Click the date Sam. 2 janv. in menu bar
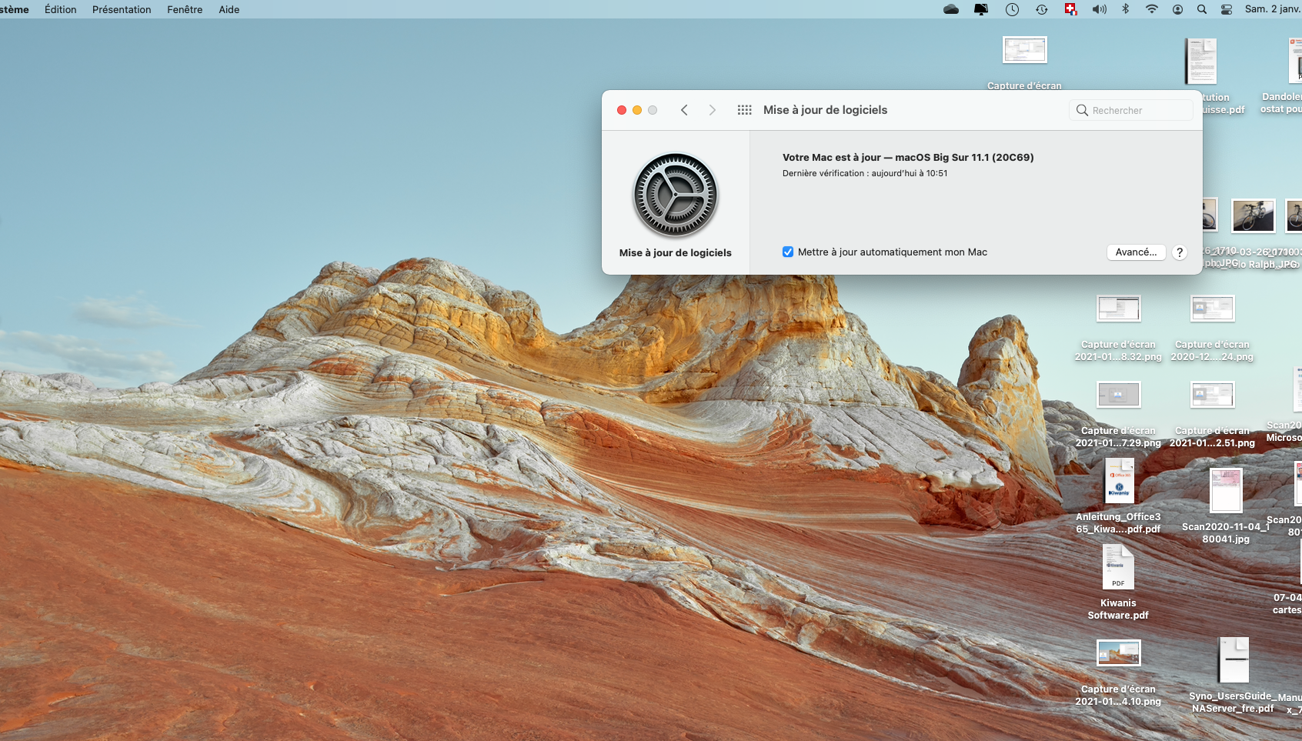 coord(1273,9)
